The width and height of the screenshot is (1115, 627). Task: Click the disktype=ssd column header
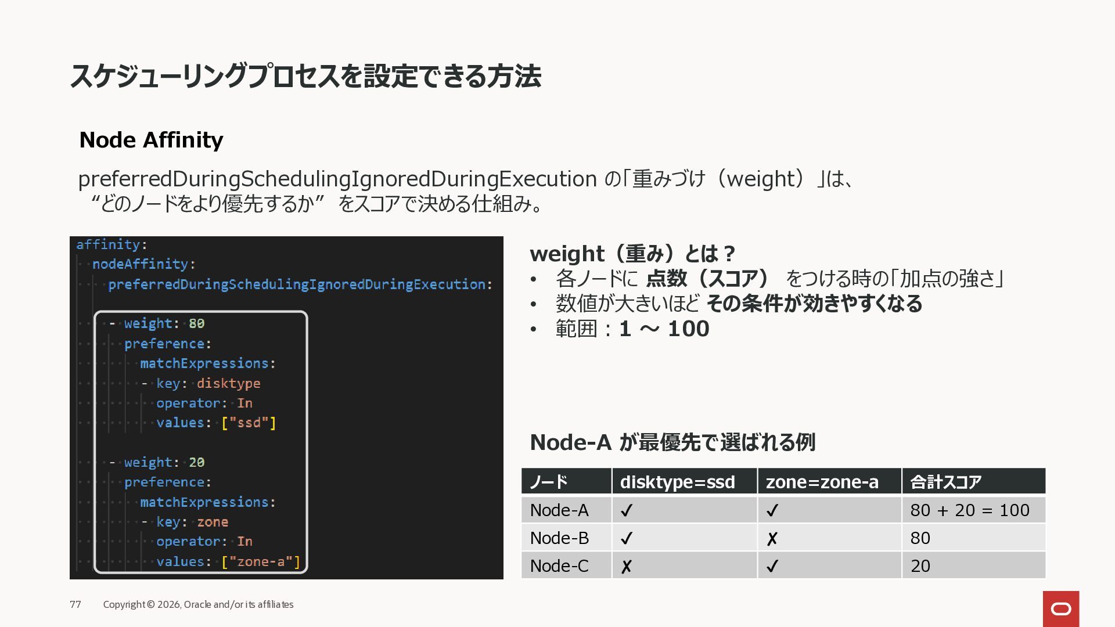pos(677,482)
